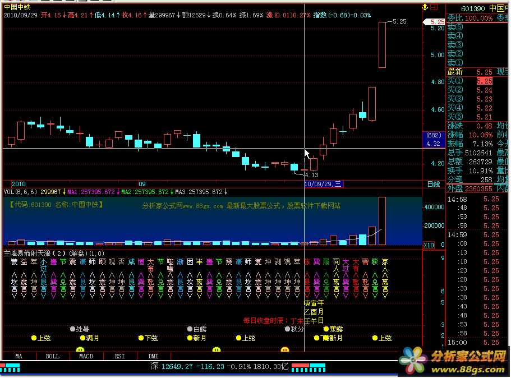Click the smiley marker below the 新月 label
This screenshot has width=511, height=378.
[217, 349]
